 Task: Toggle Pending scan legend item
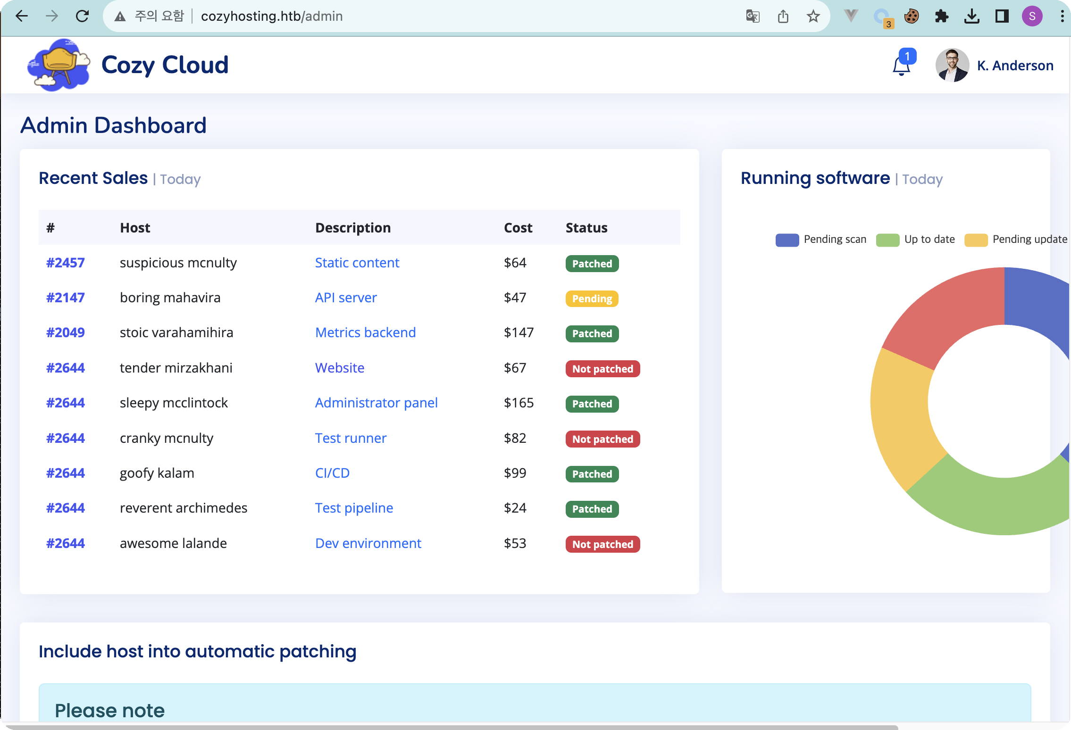(821, 240)
